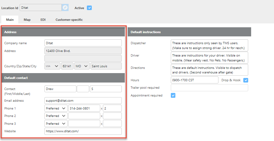The image size is (274, 141).
Task: Uncheck the Drop & Hook checkbox
Action: [246, 80]
